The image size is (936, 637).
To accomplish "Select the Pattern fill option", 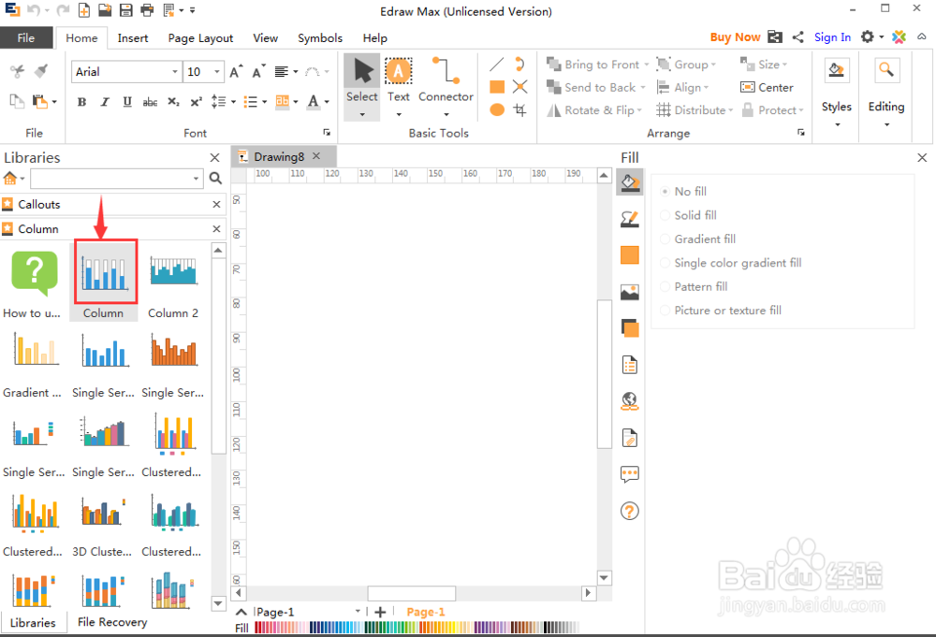I will [694, 287].
